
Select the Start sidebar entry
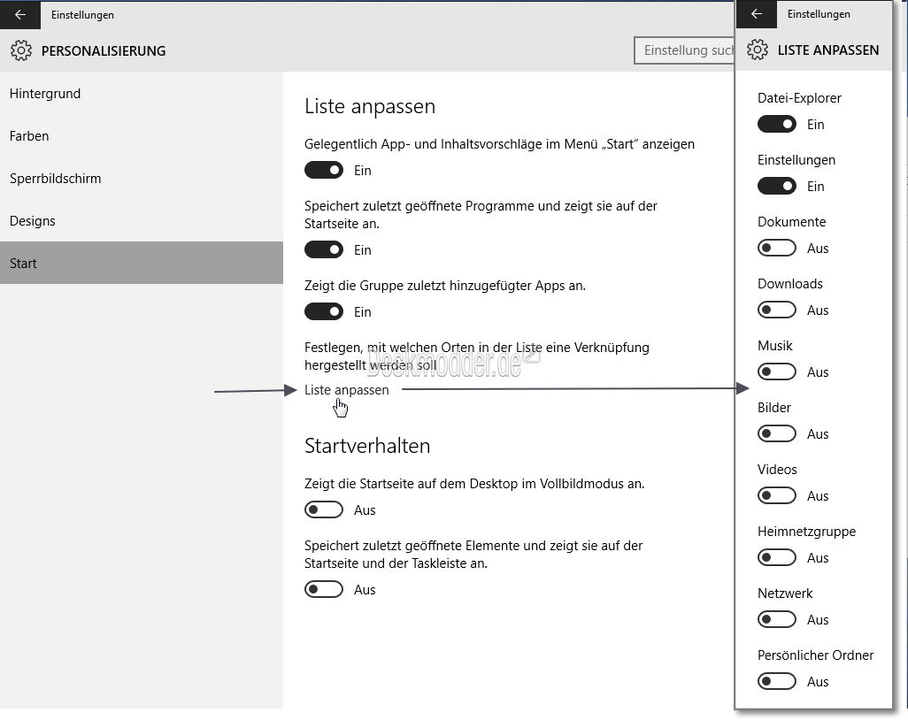pos(142,263)
